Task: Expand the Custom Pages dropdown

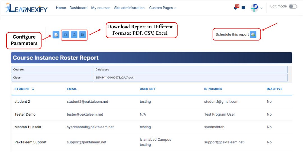Action: [x=162, y=8]
